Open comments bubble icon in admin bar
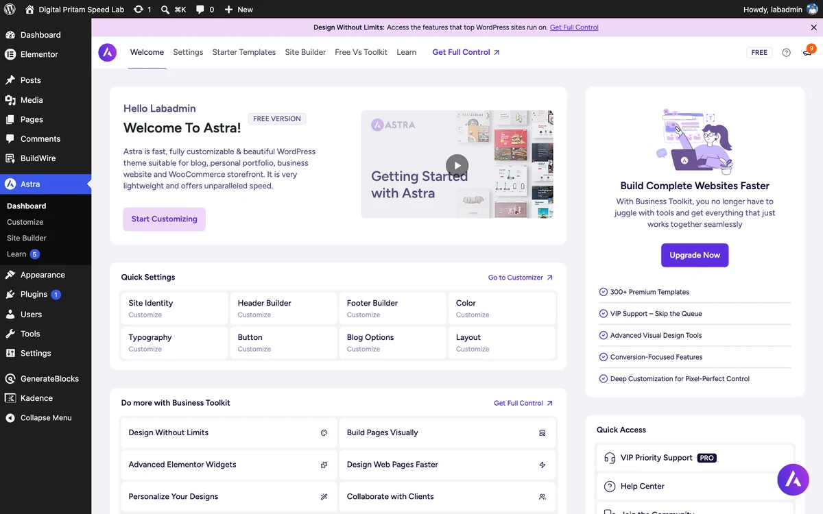 [x=200, y=10]
